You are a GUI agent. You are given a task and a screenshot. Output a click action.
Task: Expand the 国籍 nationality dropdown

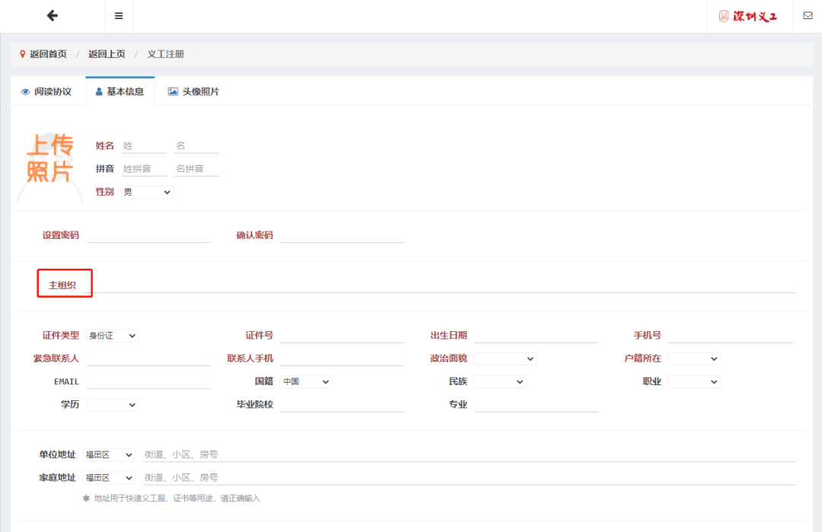(305, 382)
